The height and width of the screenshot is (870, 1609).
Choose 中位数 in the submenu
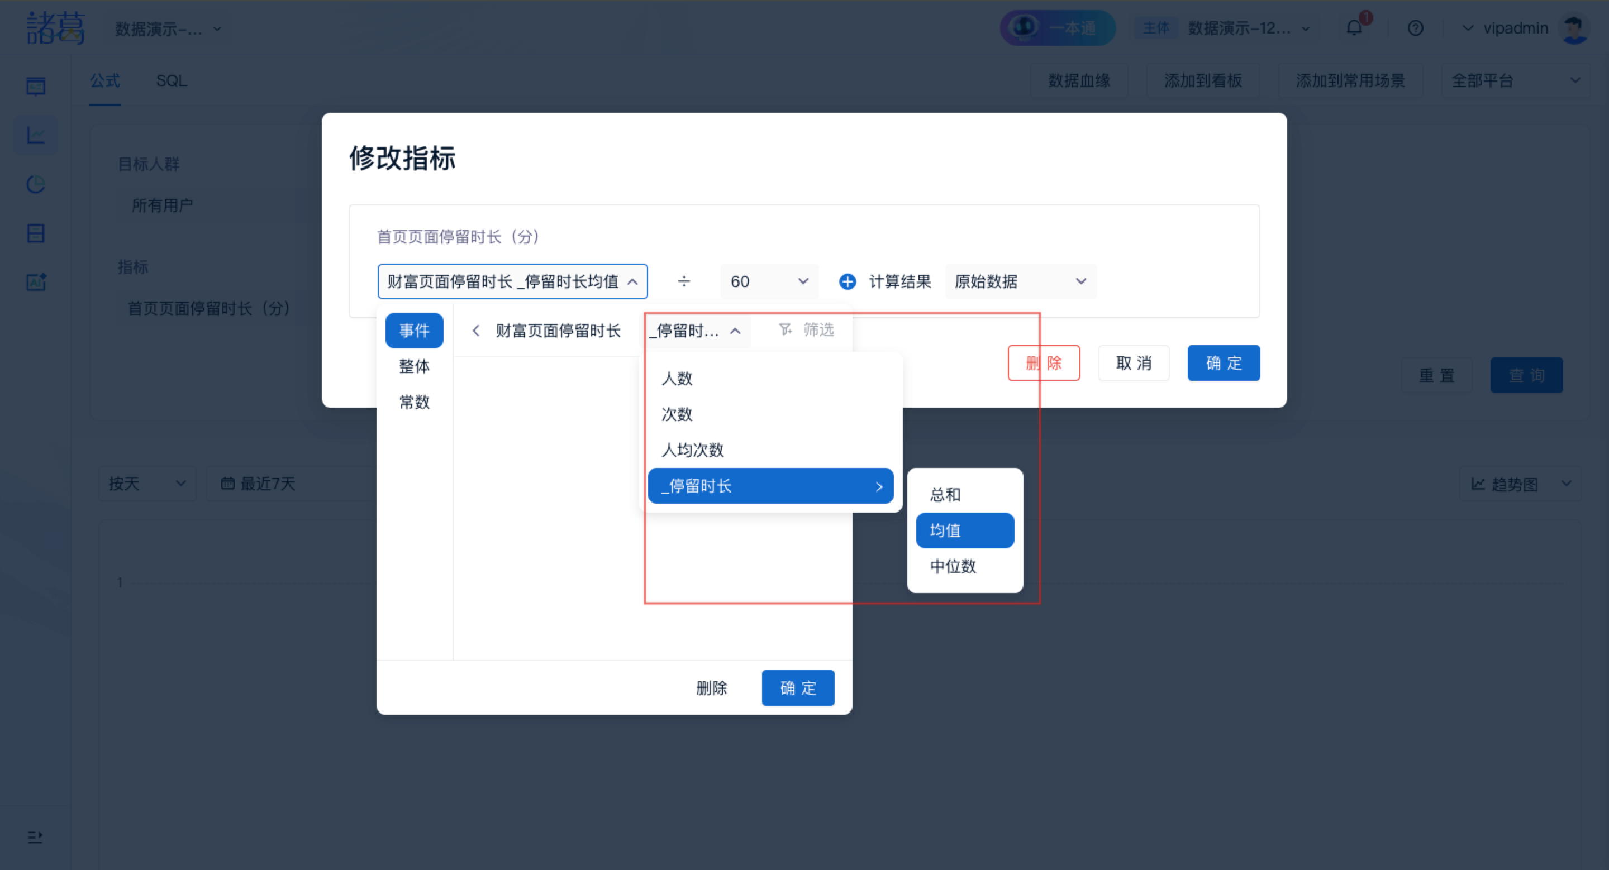953,566
